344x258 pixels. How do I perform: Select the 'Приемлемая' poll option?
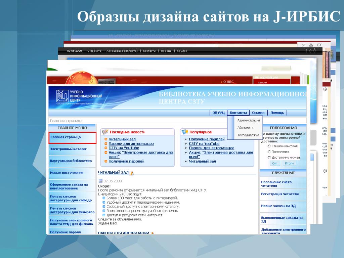[x=269, y=152]
